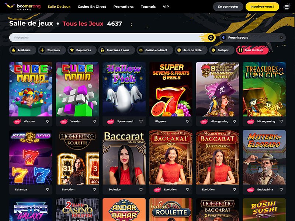Viewport: 295px width, 221px height.
Task: Select the Casino en direct filter
Action: (x=155, y=50)
